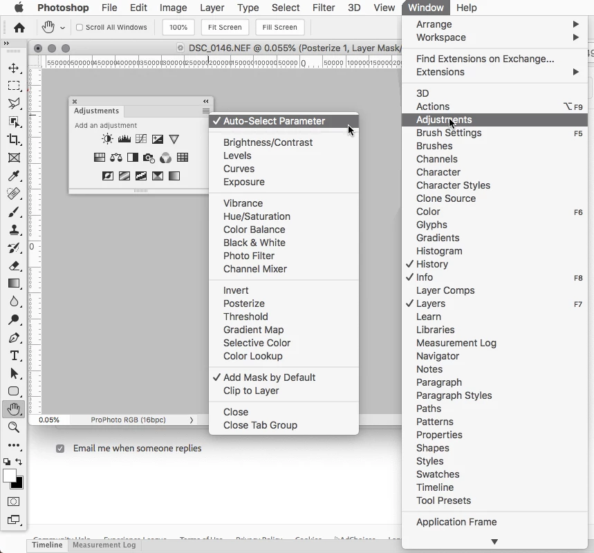Add a Curves adjustment icon
The width and height of the screenshot is (594, 553).
141,139
